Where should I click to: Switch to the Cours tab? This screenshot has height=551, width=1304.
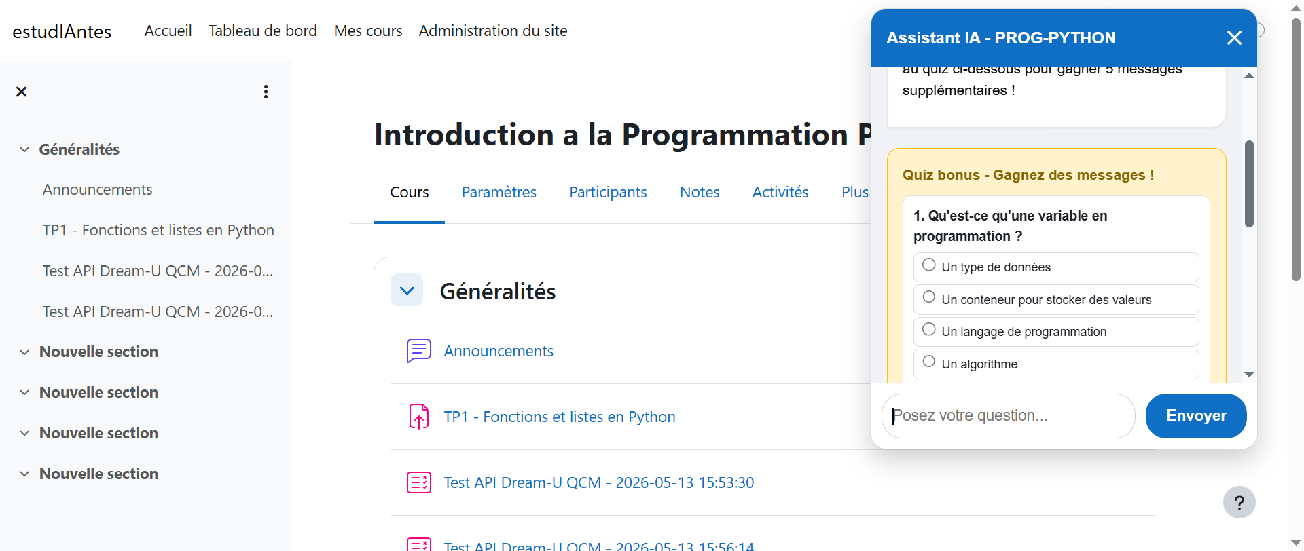[x=410, y=193]
